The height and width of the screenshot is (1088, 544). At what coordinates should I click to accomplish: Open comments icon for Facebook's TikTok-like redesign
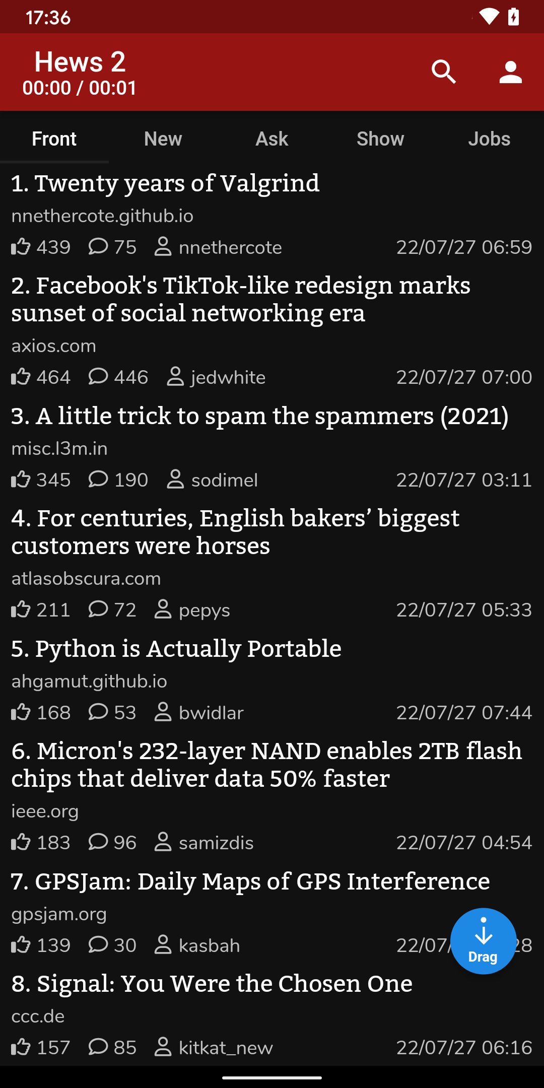pyautogui.click(x=98, y=377)
